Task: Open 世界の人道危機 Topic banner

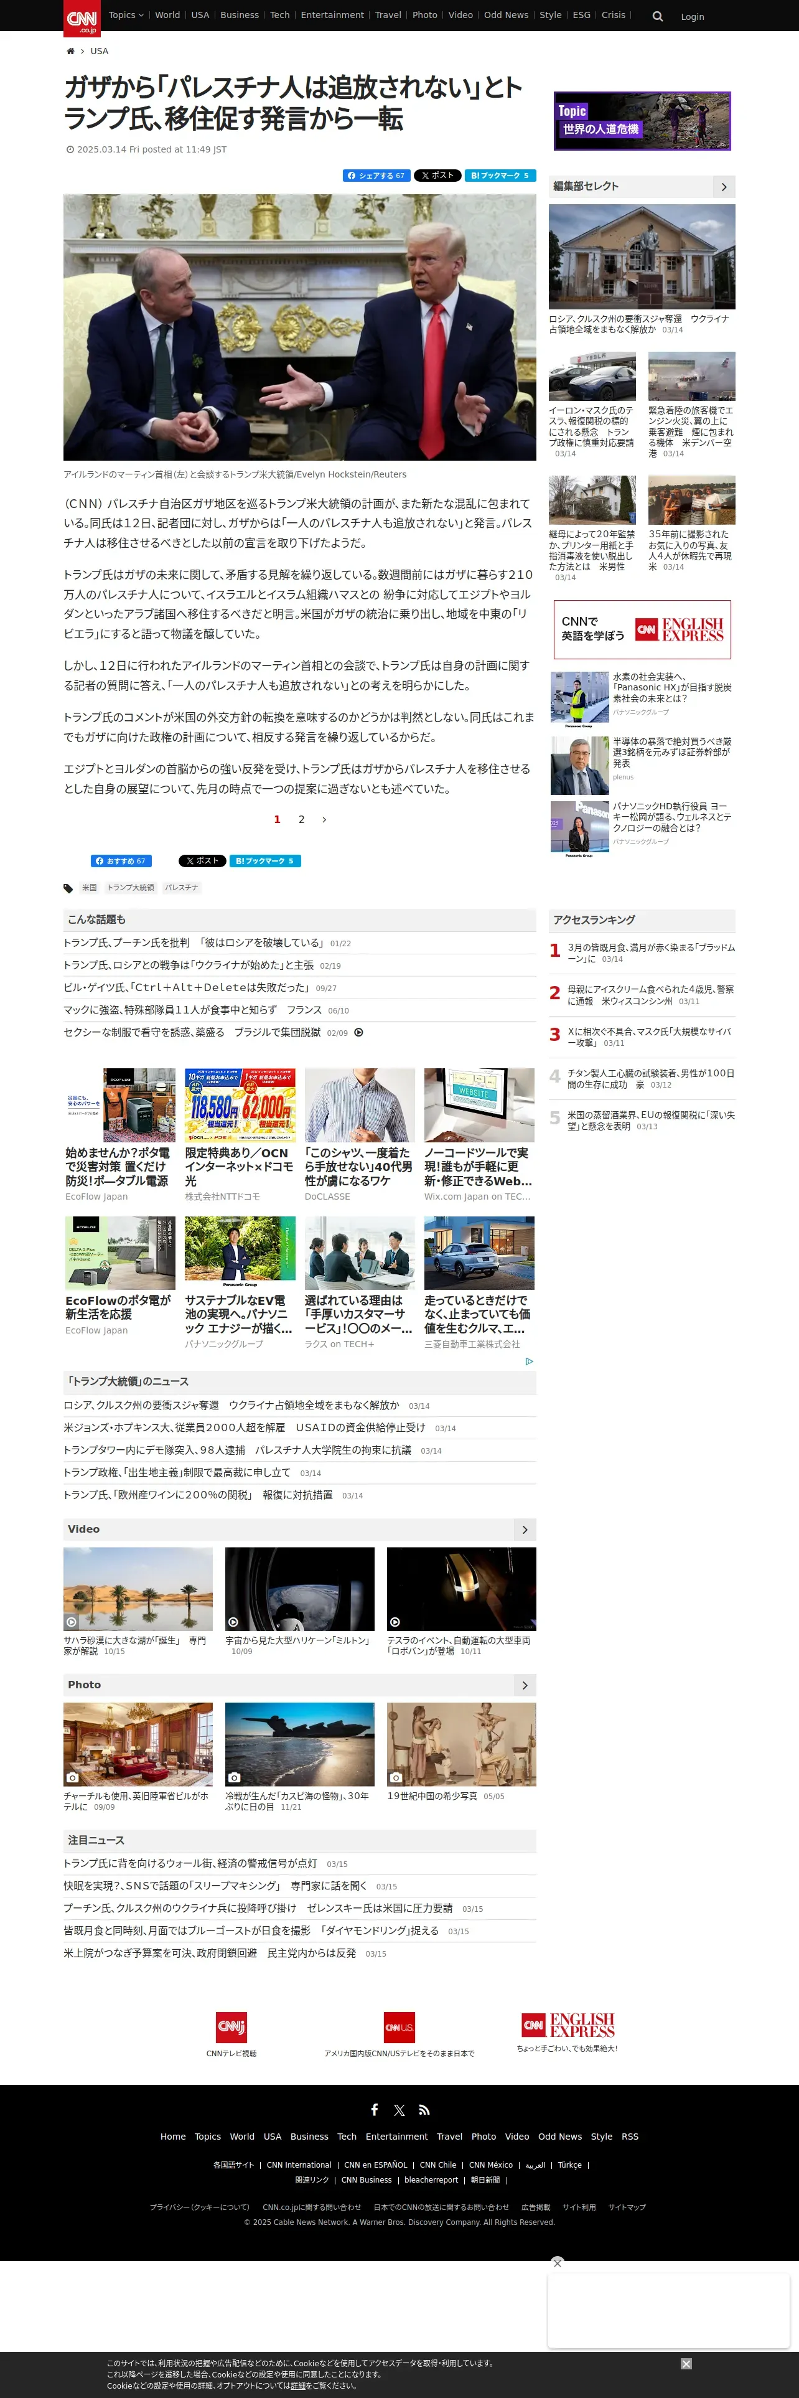Action: point(642,121)
